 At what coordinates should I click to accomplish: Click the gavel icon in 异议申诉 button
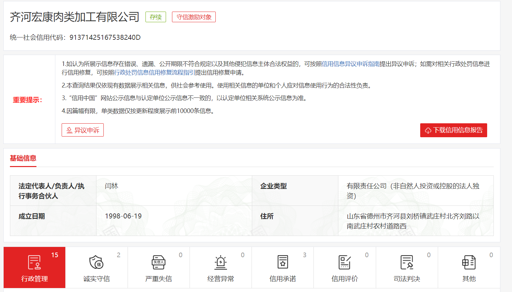click(x=69, y=130)
